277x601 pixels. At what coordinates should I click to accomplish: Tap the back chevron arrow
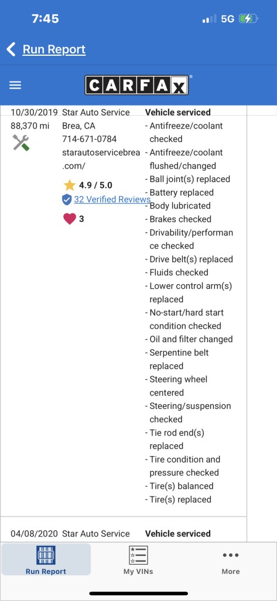tap(11, 49)
